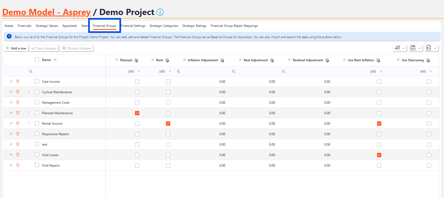The height and width of the screenshot is (198, 444).
Task: Click the bulk edit icon for Planned column
Action: point(136,60)
